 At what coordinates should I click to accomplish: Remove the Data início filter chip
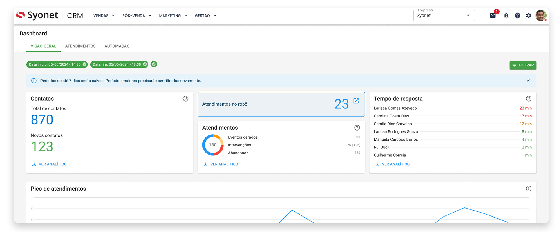[84, 64]
